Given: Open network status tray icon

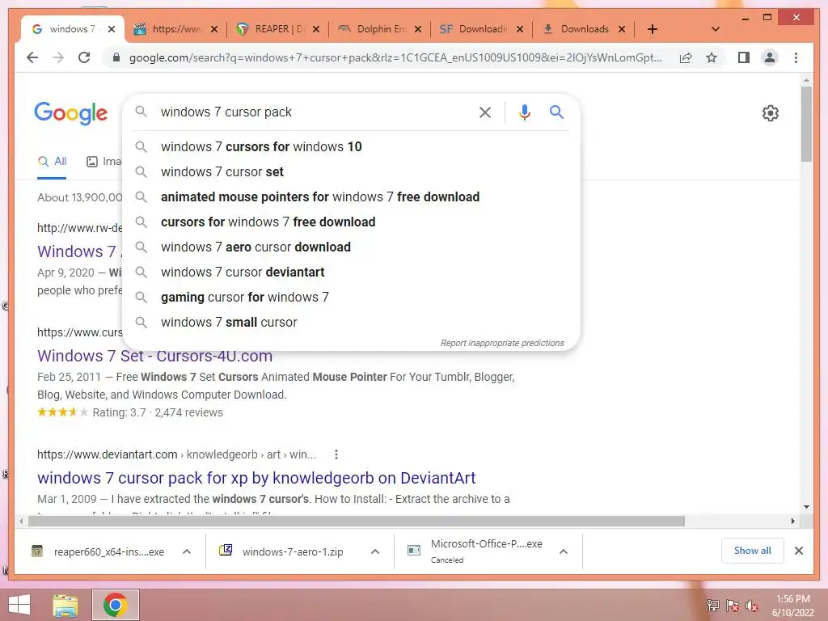Looking at the screenshot, I should point(713,606).
